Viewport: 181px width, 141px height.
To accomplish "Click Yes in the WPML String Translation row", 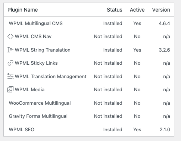I will [137, 50].
